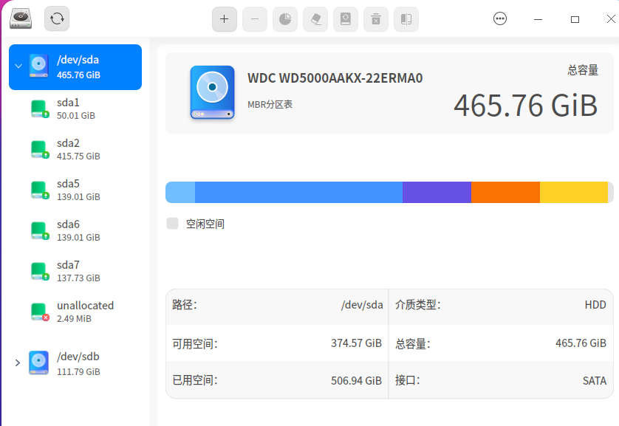Click the long blue usage bar segment
The height and width of the screenshot is (426, 619).
tap(299, 192)
